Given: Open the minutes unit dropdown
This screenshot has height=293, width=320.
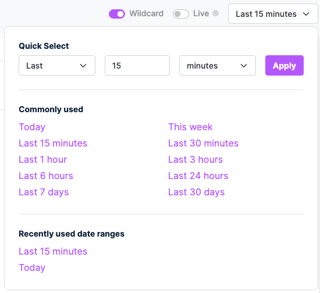Looking at the screenshot, I should tap(218, 66).
